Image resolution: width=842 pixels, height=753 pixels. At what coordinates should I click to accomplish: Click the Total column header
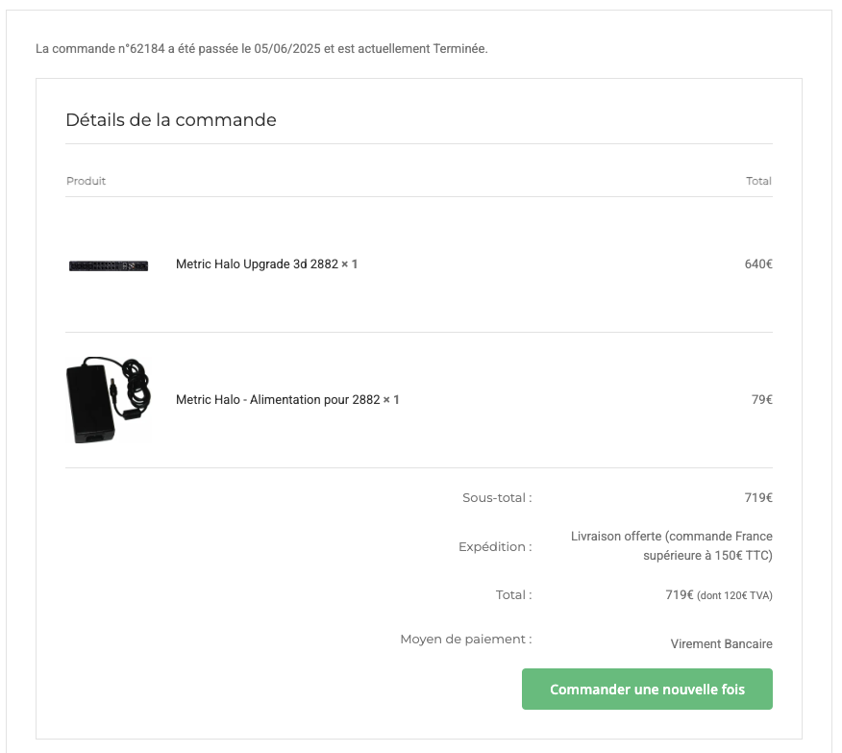click(x=758, y=181)
